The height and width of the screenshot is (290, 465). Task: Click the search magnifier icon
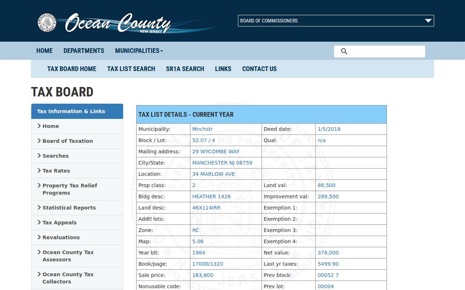344,51
